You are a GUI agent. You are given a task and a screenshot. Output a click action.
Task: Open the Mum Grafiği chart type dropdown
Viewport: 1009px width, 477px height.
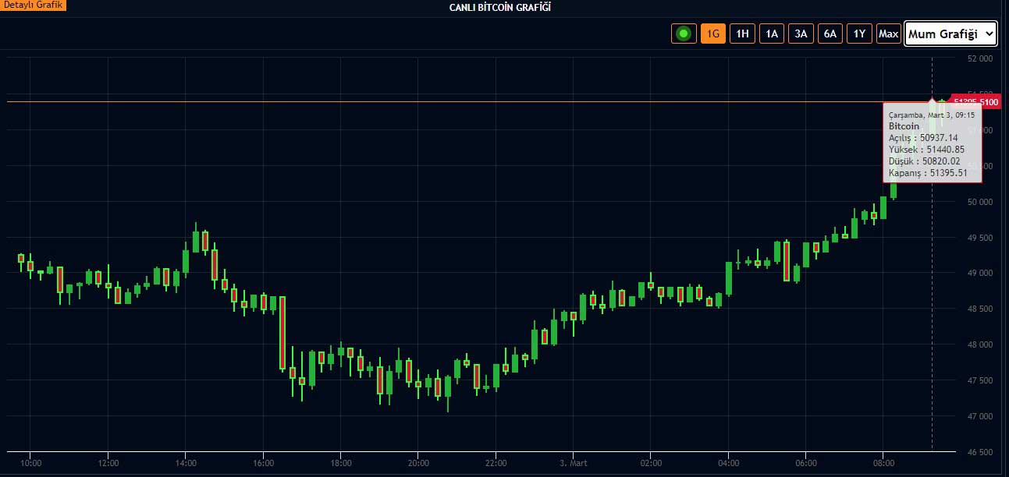(x=950, y=34)
